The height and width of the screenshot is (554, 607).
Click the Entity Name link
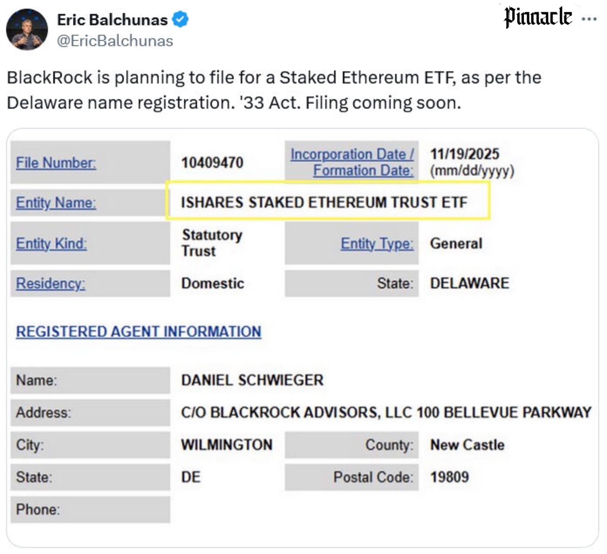pos(56,203)
